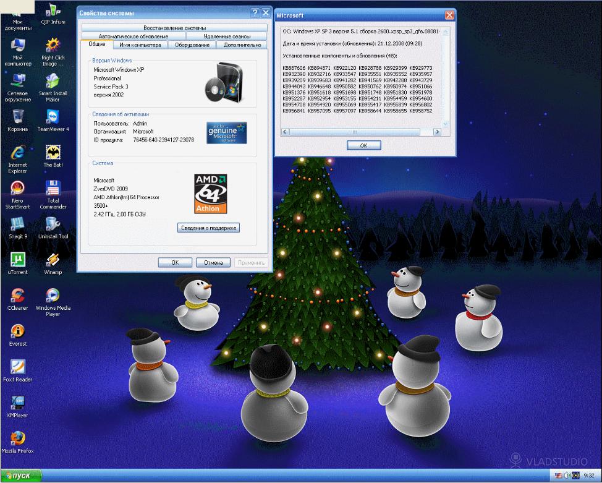Select the Everest desktop icon

point(18,335)
